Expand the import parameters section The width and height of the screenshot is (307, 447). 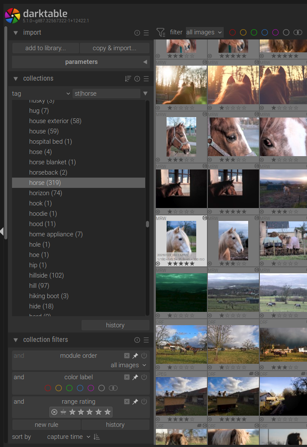point(81,62)
